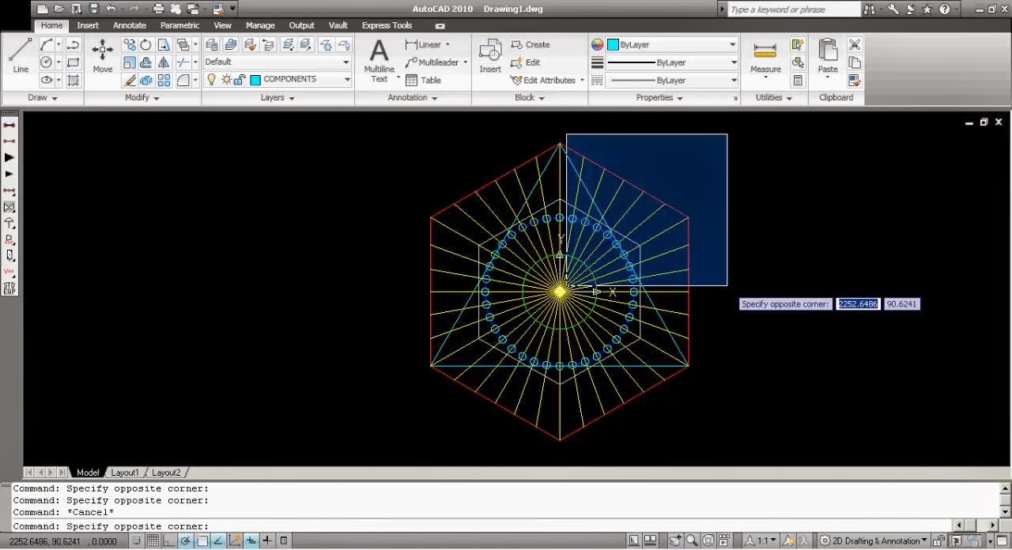Viewport: 1012px width, 550px height.
Task: Select the Line tool
Action: coord(20,55)
